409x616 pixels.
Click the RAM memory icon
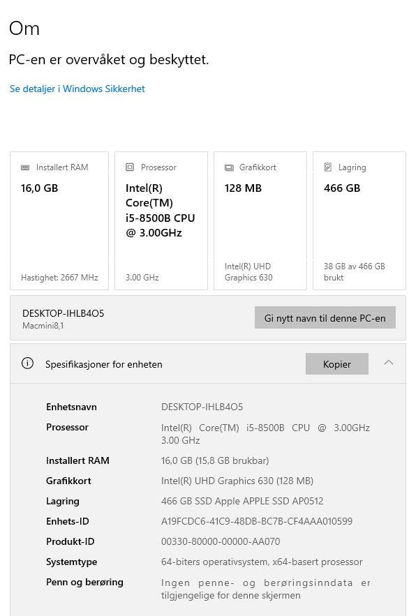click(x=25, y=167)
